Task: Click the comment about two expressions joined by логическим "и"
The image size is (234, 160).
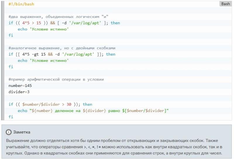Action: [x=58, y=17]
